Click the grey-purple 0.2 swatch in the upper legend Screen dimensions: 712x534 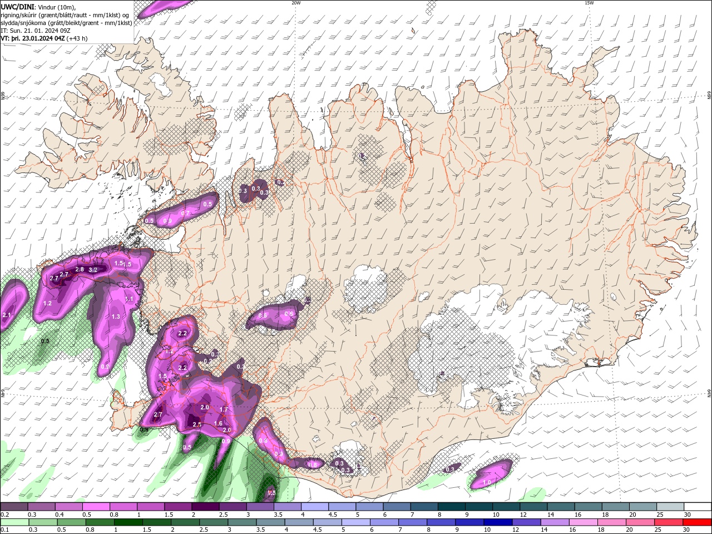14,507
